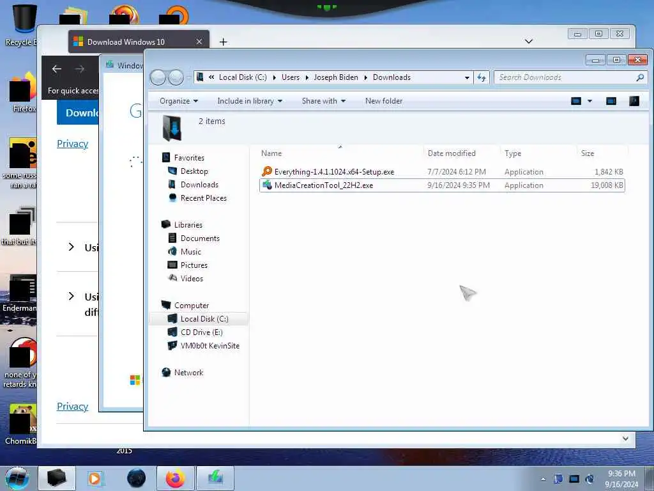Click the search magnifier icon in Explorer
The image size is (654, 491).
tap(640, 77)
